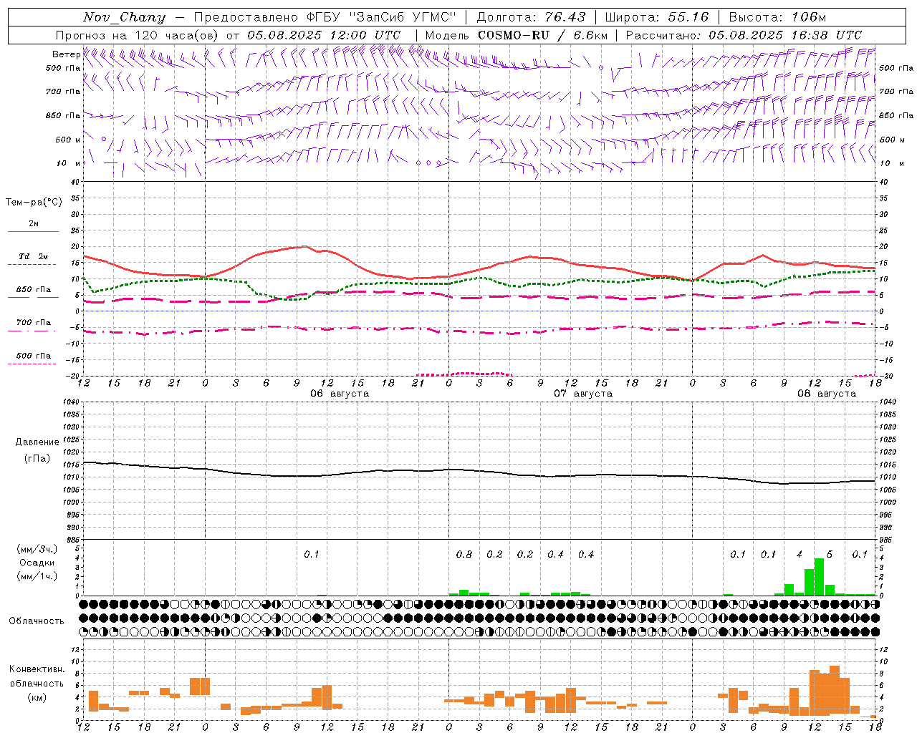Image resolution: width=917 pixels, height=733 pixels.
Task: Click the Давление pressure panel label
Action: pos(37,442)
